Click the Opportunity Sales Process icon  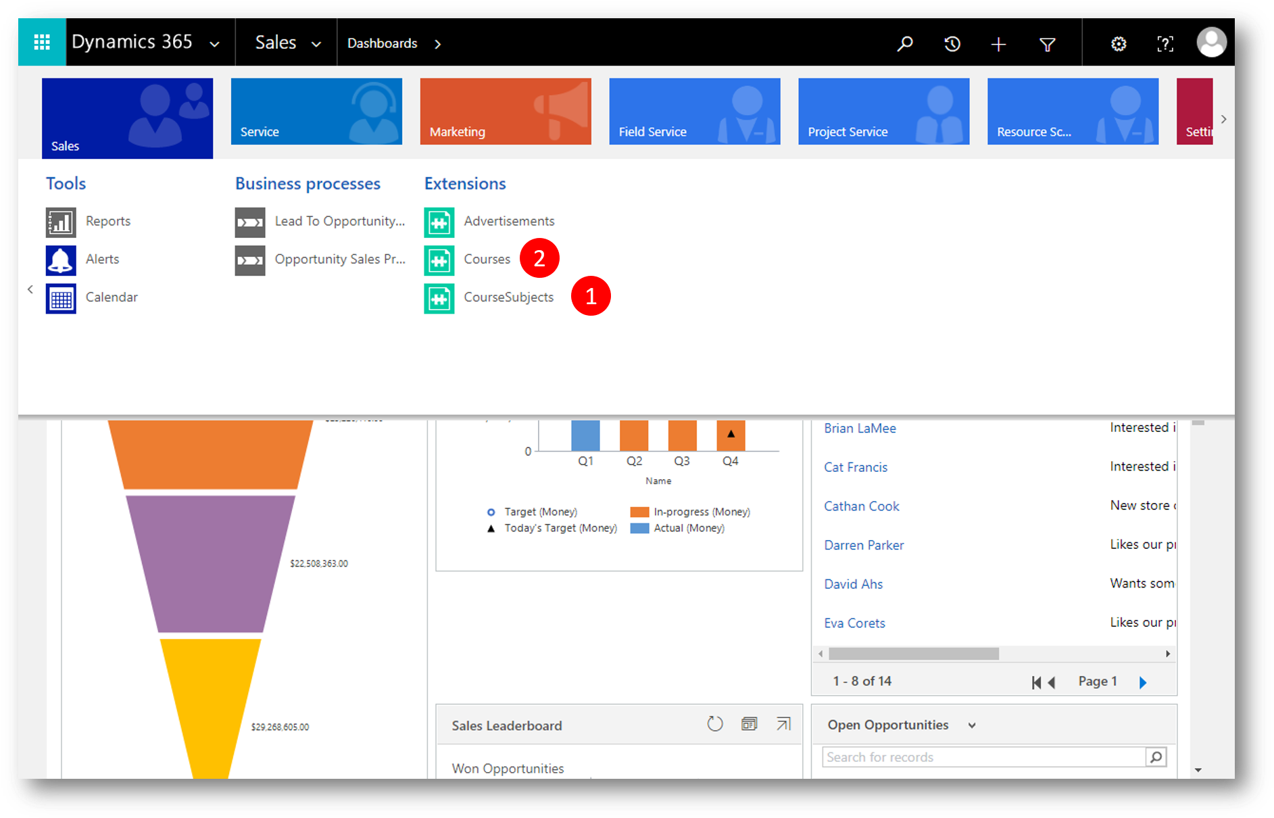tap(250, 260)
